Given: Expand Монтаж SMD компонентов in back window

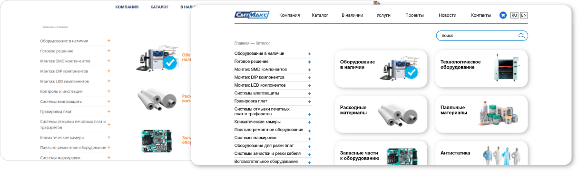Looking at the screenshot, I should pos(108,61).
